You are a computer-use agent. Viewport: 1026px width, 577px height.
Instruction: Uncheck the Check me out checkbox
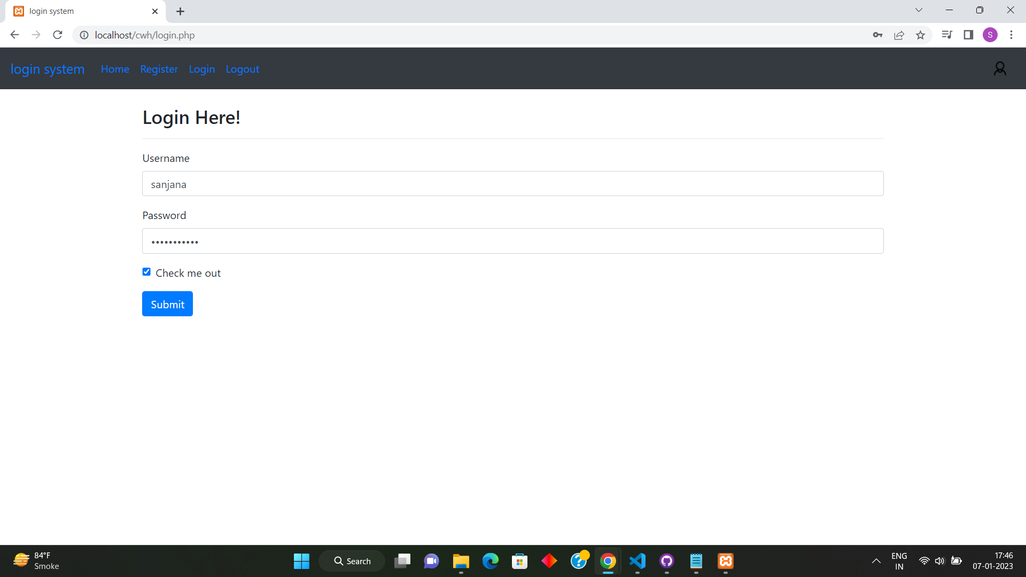146,271
